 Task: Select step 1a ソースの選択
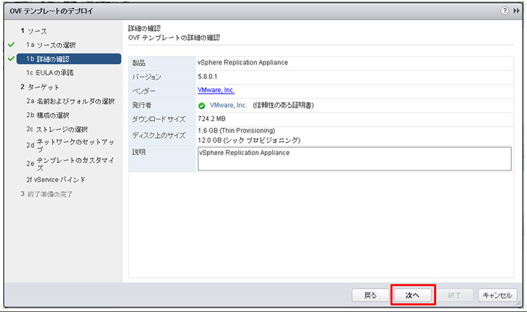pos(51,45)
